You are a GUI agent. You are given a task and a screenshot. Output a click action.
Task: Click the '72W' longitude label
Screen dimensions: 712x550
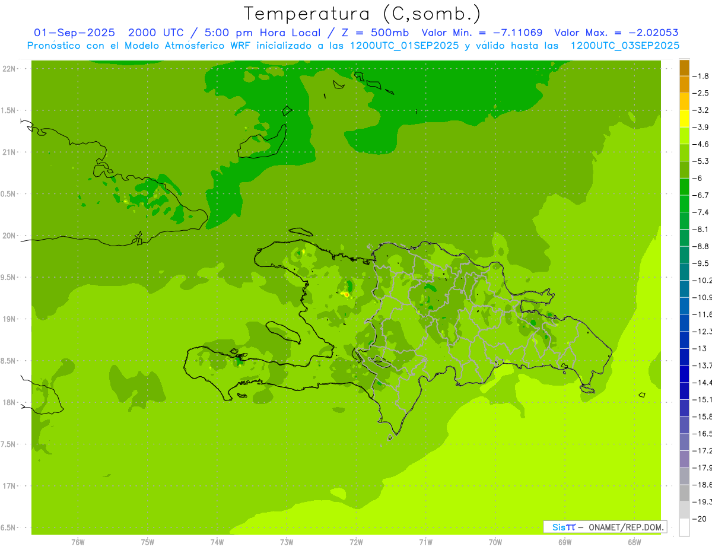point(356,542)
